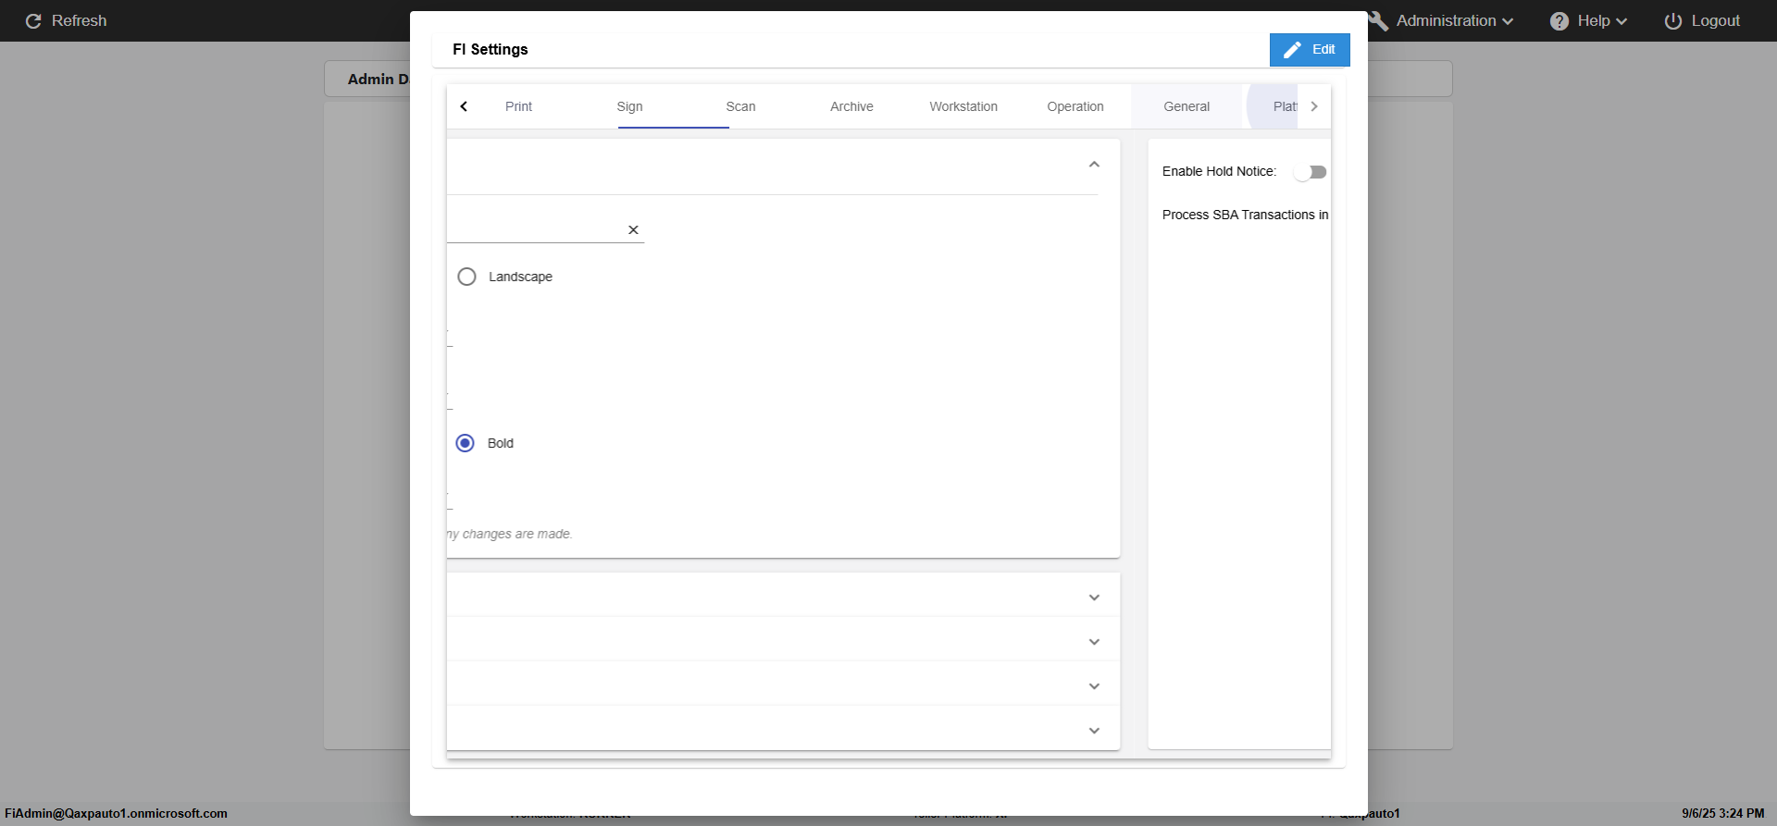Expand the last collapsed panel at bottom
Viewport: 1777px width, 826px height.
(x=1094, y=731)
